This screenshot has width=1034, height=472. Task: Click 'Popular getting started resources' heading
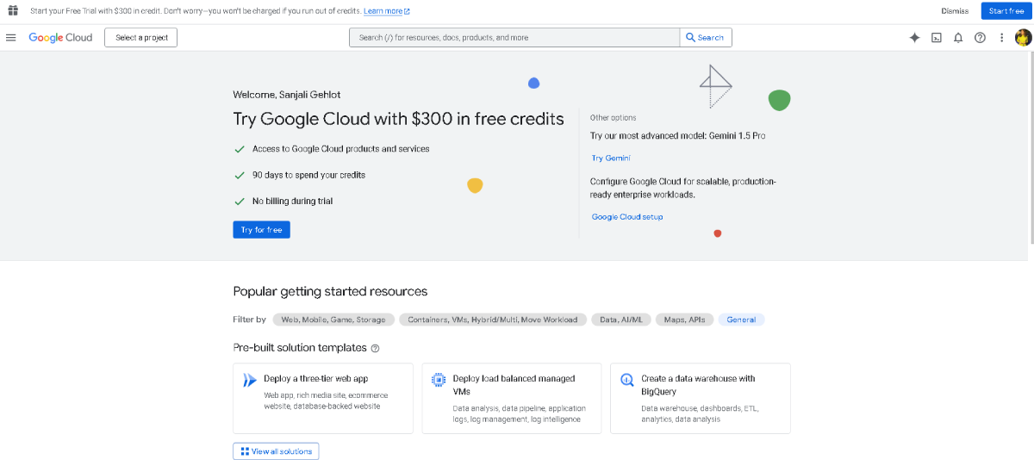click(x=330, y=291)
